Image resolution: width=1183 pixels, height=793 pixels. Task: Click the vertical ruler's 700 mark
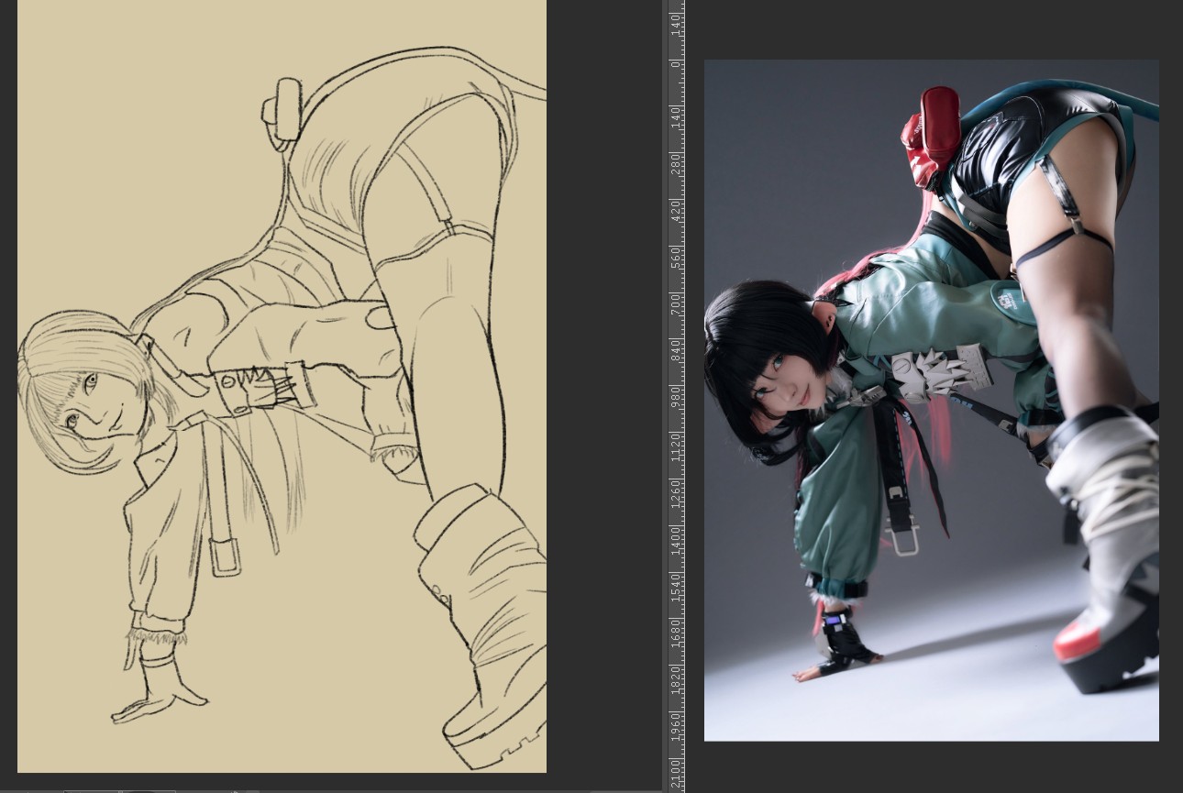click(676, 303)
